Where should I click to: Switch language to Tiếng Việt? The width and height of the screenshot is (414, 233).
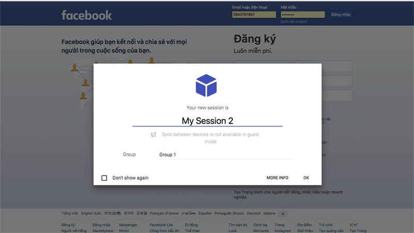(70, 213)
